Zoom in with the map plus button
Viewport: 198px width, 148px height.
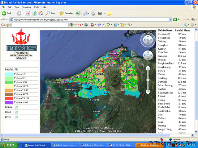(148, 68)
